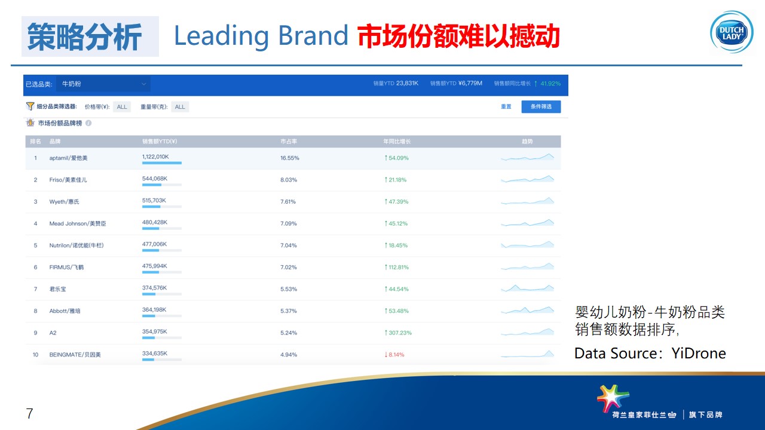The height and width of the screenshot is (430, 765).
Task: Click the BEINGMATE trend sparkline
Action: [528, 354]
